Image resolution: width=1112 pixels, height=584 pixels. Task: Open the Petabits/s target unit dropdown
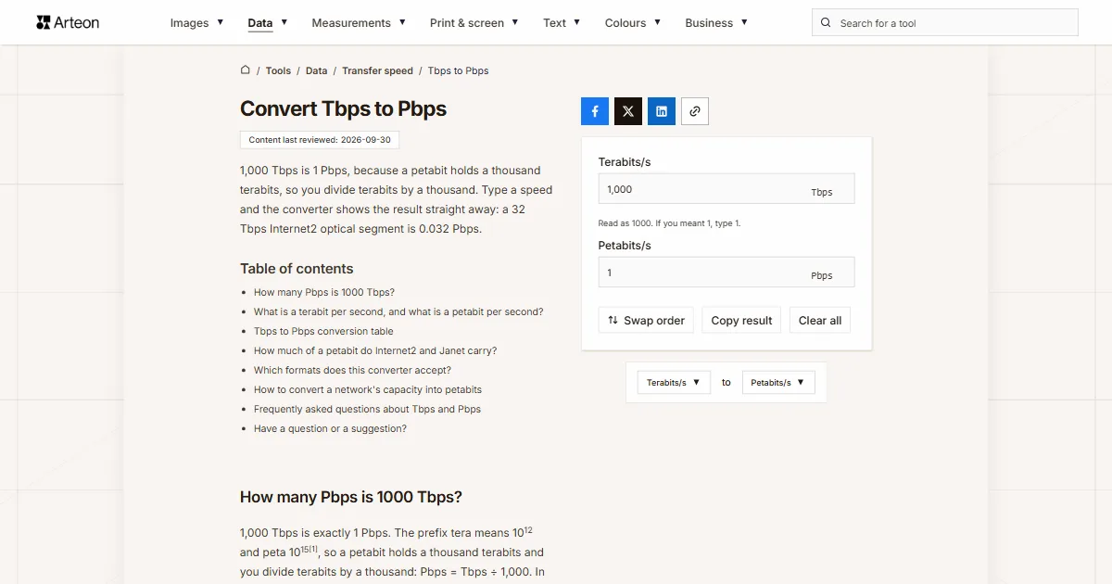[778, 382]
